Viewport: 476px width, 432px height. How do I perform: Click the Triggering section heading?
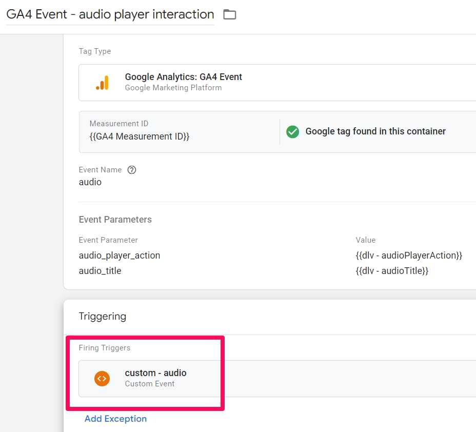(103, 317)
